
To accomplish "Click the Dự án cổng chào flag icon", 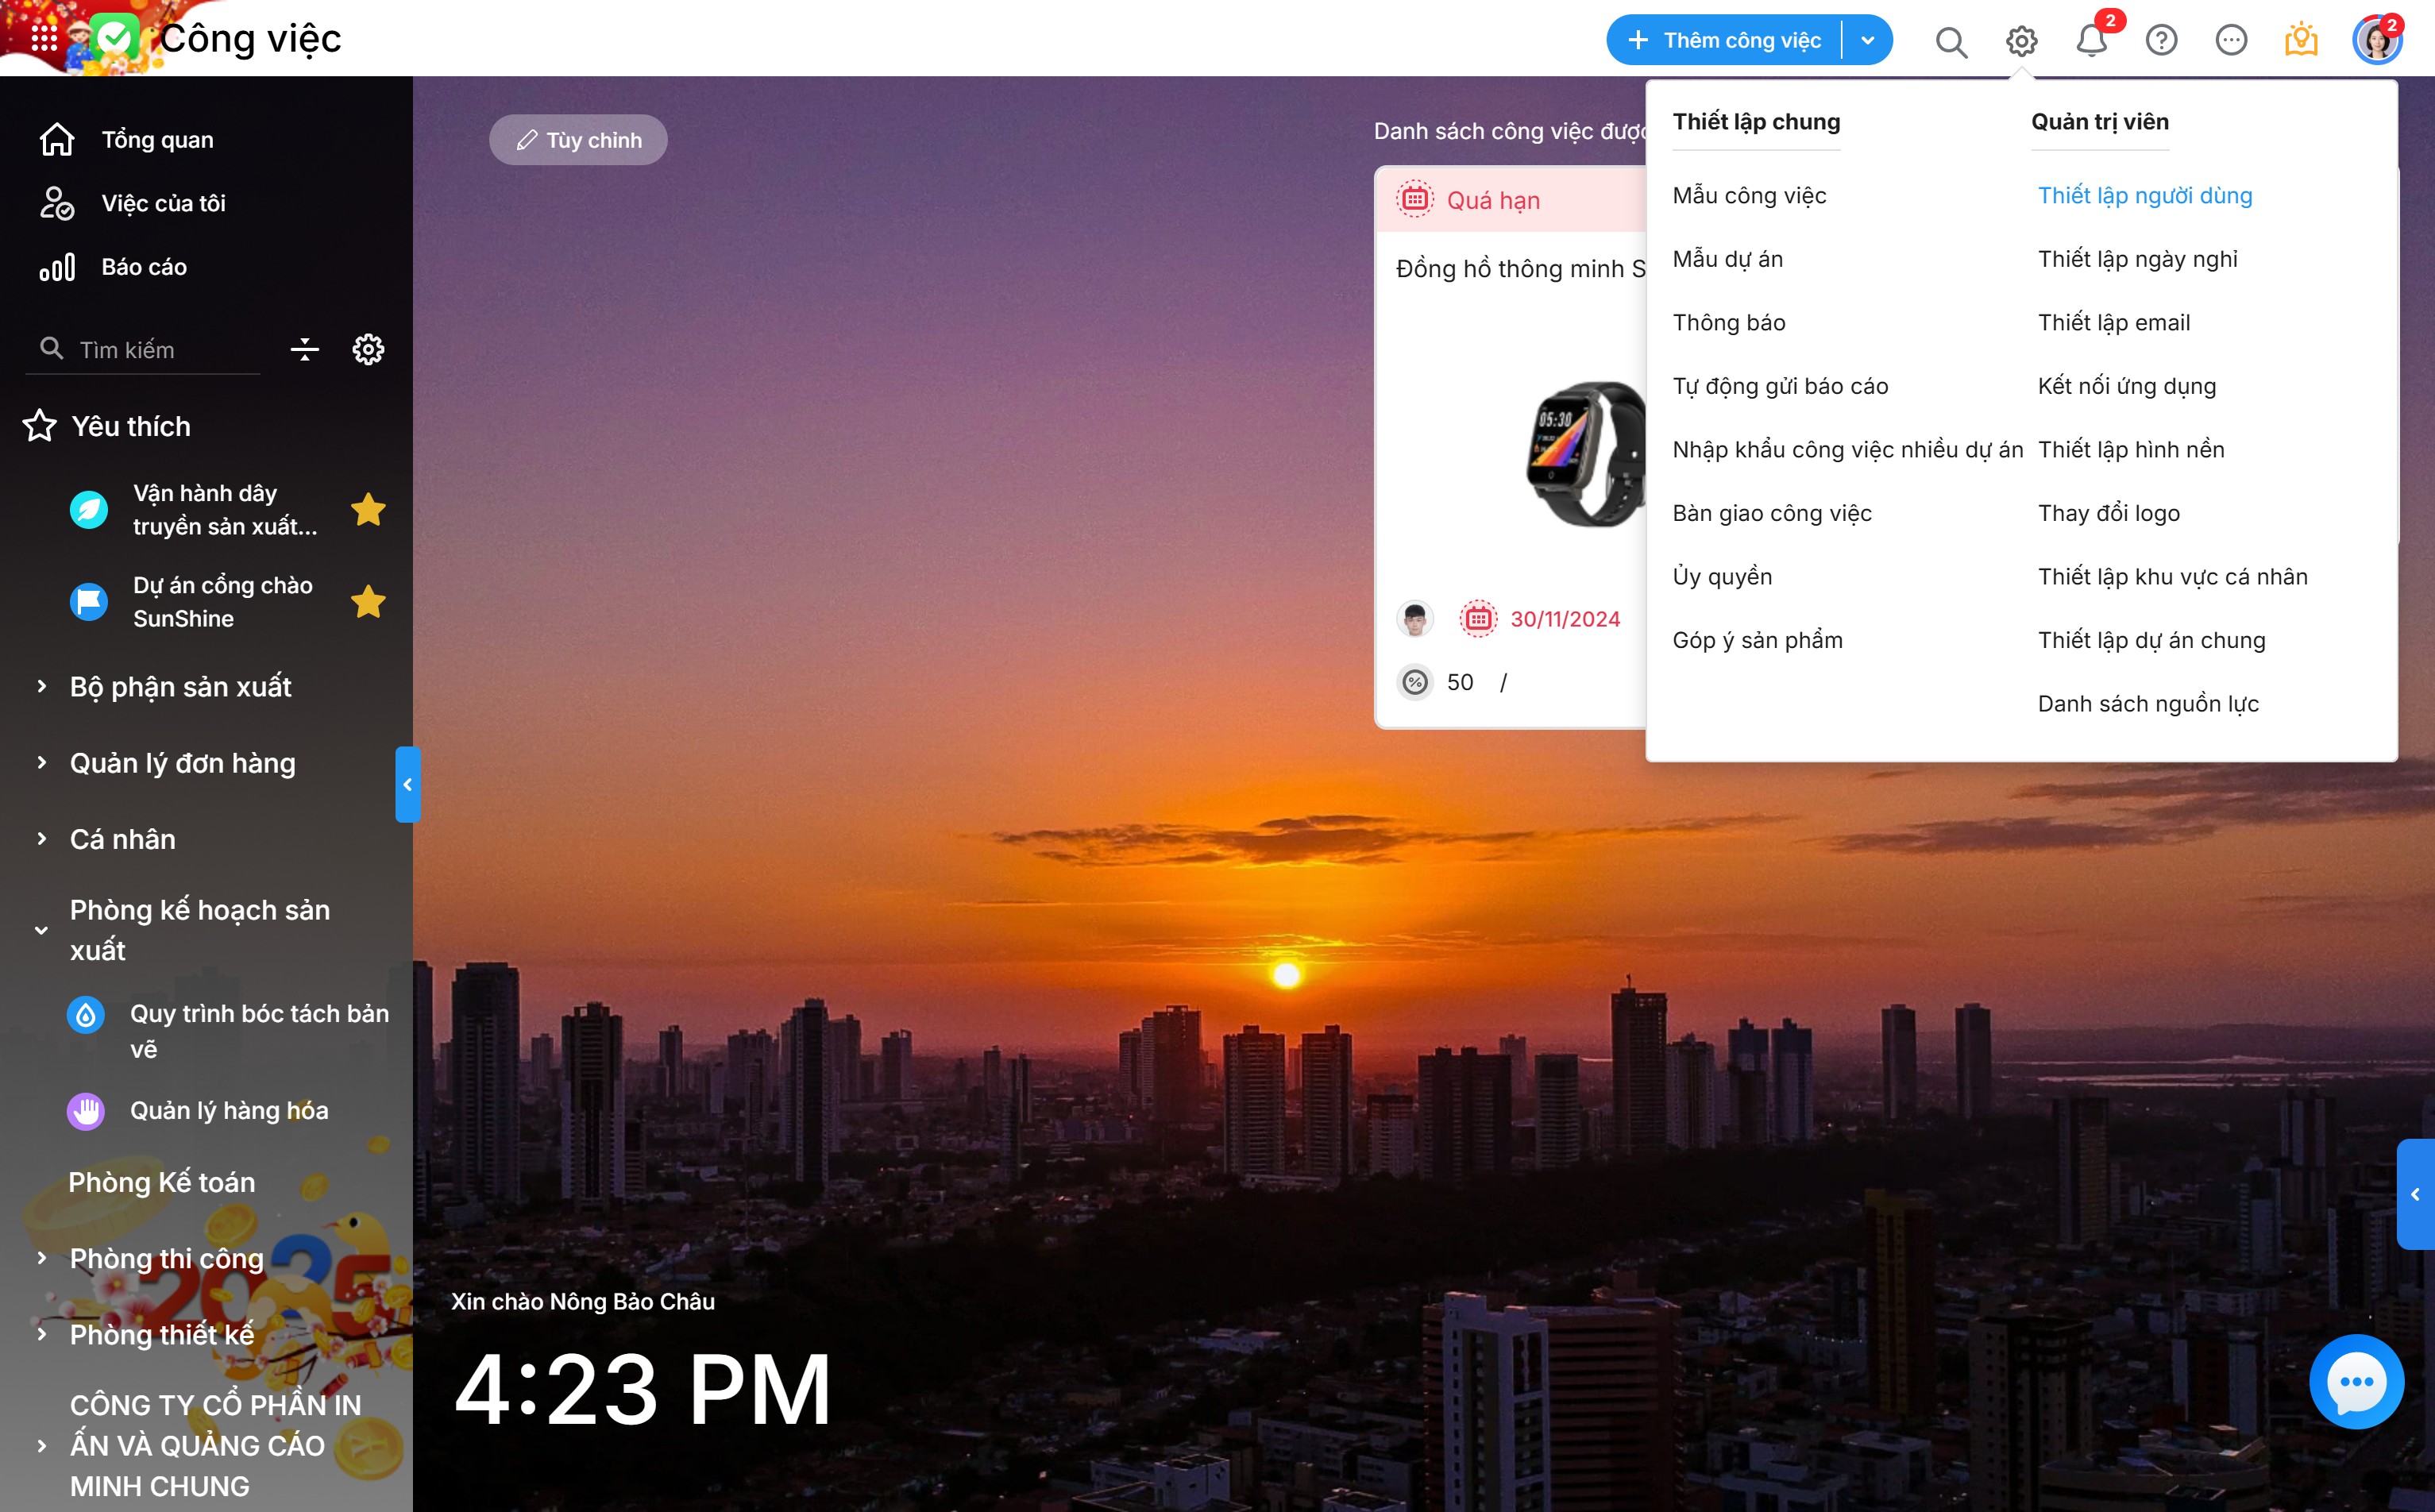I will 89,602.
